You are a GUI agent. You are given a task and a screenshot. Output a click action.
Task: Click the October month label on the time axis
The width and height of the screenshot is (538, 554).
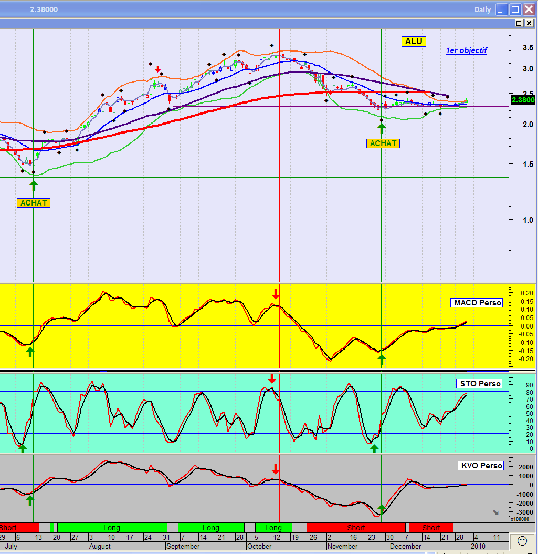point(259,546)
